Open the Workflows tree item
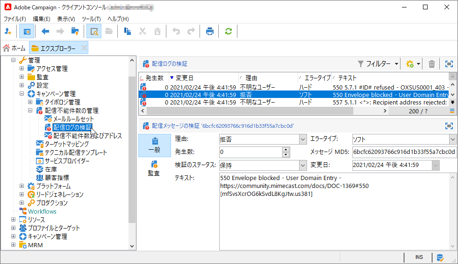 point(42,211)
